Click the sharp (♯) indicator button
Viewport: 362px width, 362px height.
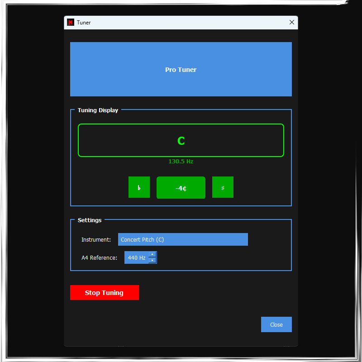pos(223,187)
